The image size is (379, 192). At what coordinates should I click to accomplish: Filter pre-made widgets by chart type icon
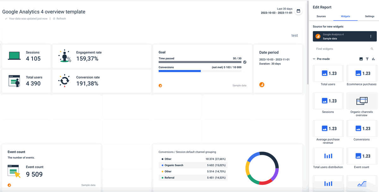coord(373,59)
